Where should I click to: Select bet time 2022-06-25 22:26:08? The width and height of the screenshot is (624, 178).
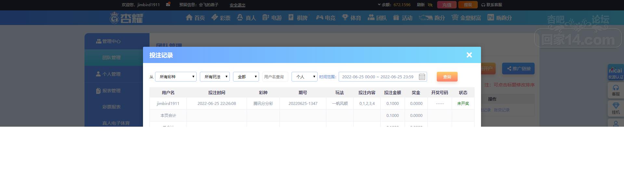[217, 103]
